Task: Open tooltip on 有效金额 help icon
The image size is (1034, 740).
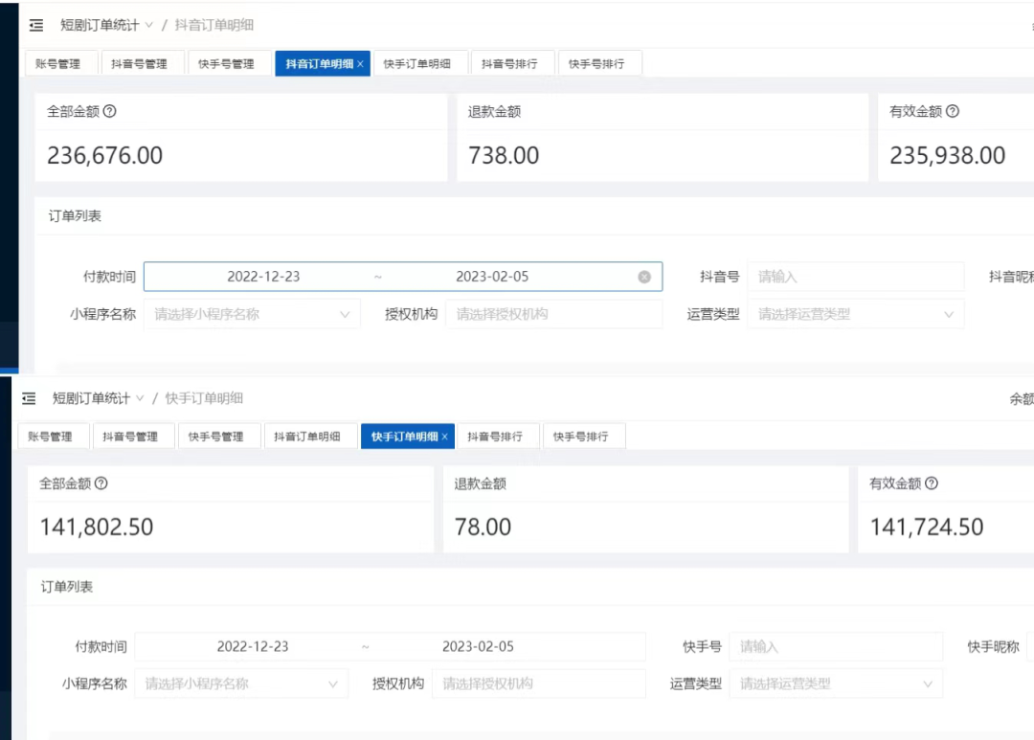Action: [x=951, y=111]
